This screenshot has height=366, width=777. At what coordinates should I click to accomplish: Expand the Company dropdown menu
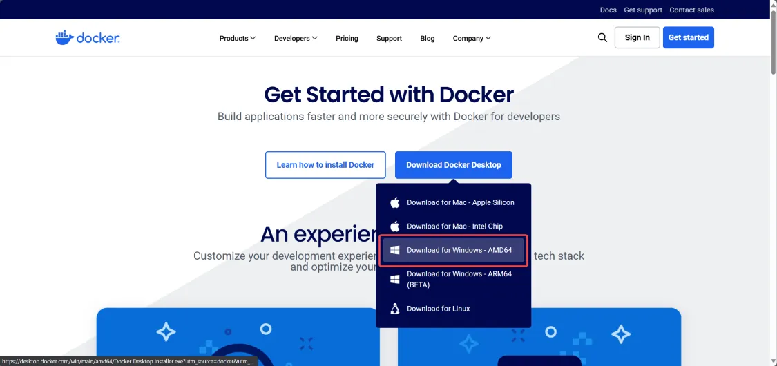[472, 38]
